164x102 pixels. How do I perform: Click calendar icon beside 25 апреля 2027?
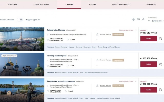48,40
